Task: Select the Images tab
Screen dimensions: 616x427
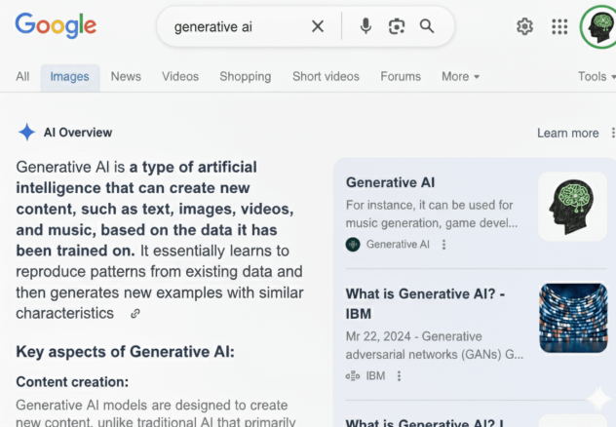Action: [69, 76]
